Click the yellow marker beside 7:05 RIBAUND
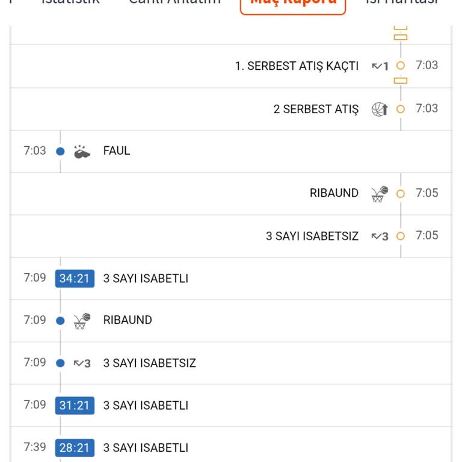Screen dimensions: 462x462 [401, 194]
